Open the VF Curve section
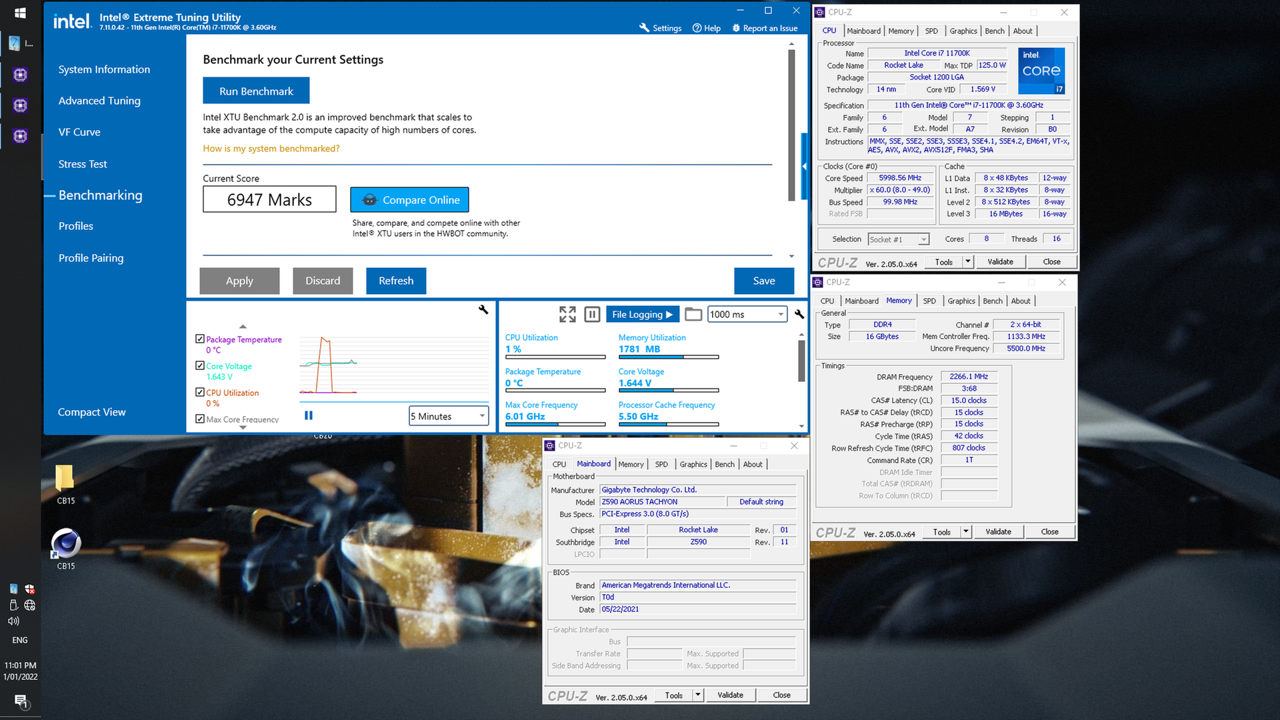This screenshot has width=1280, height=720. tap(79, 132)
